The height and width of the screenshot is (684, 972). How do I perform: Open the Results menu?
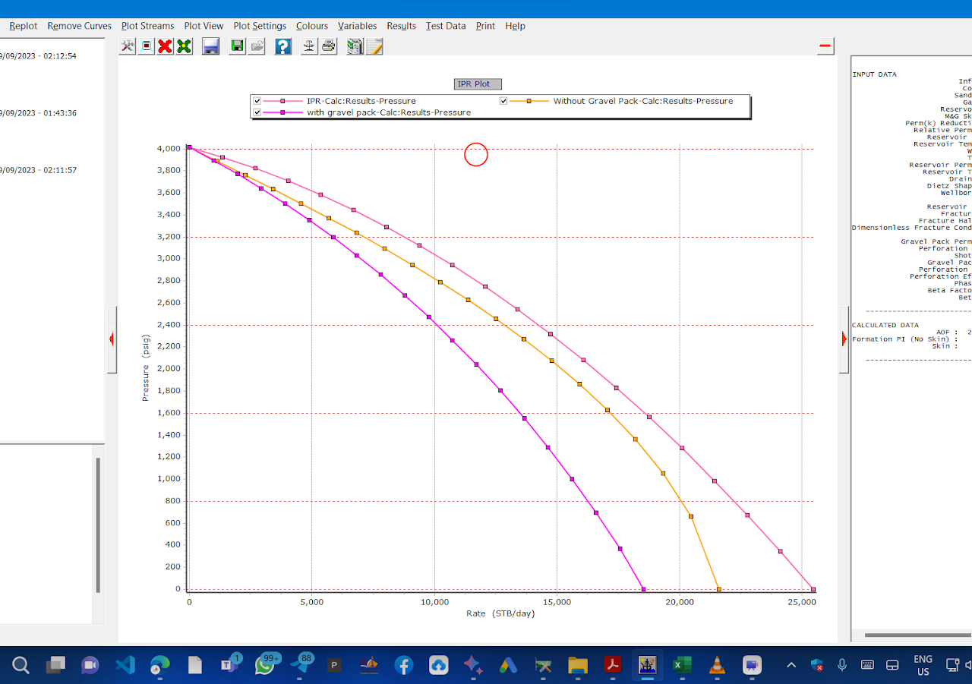pyautogui.click(x=402, y=26)
